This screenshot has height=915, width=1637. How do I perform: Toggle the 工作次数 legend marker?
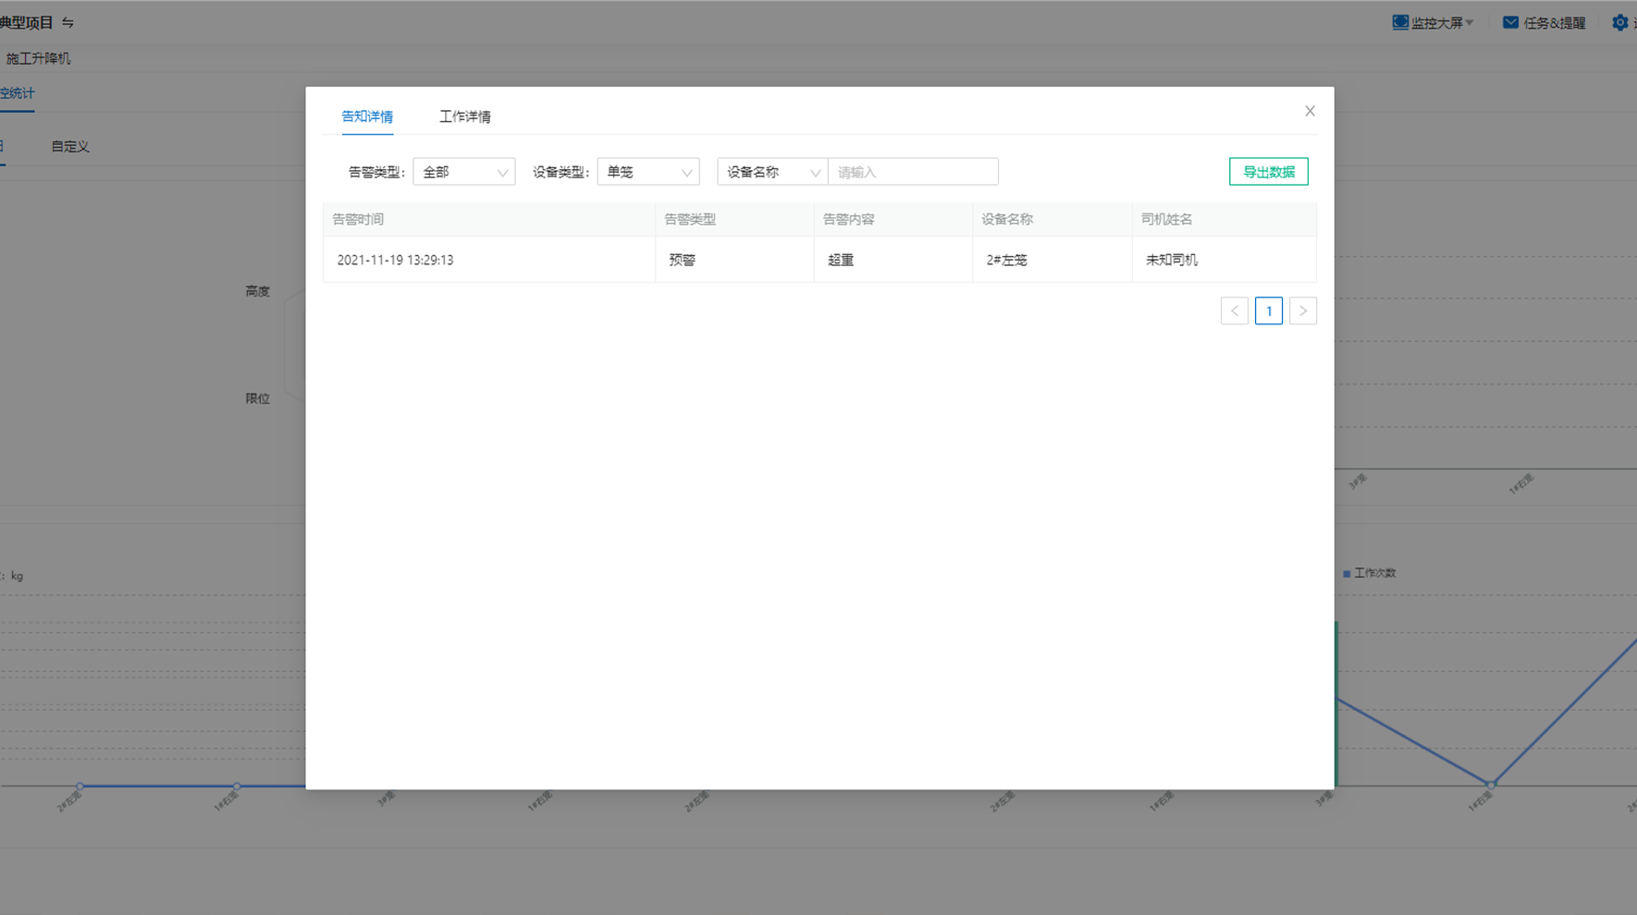pos(1347,573)
